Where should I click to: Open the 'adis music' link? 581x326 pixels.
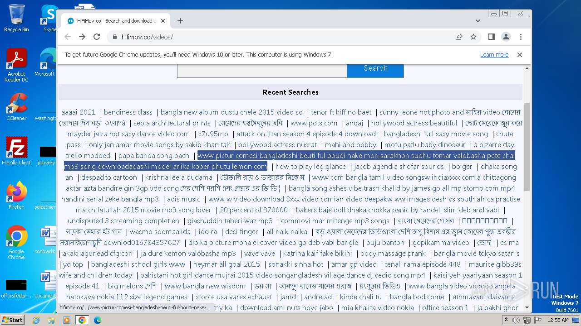[183, 199]
